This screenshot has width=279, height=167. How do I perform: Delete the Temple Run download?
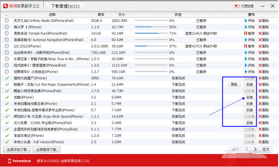[264, 33]
